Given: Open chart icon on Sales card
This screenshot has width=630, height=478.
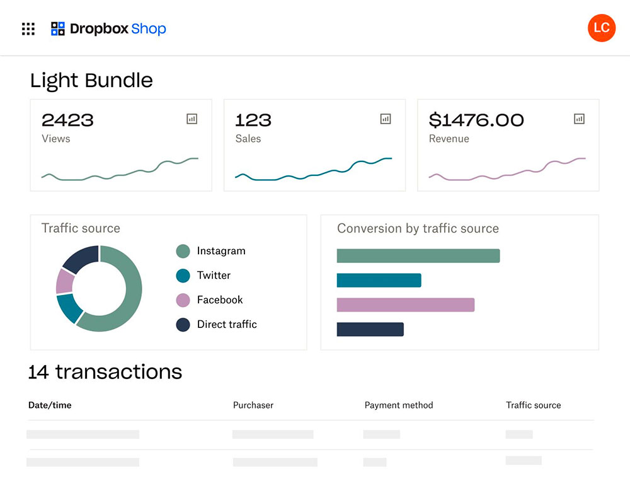Looking at the screenshot, I should [386, 119].
